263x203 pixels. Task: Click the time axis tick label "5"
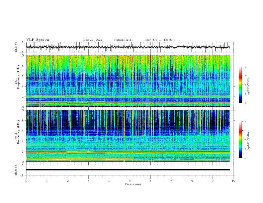pos(130,181)
